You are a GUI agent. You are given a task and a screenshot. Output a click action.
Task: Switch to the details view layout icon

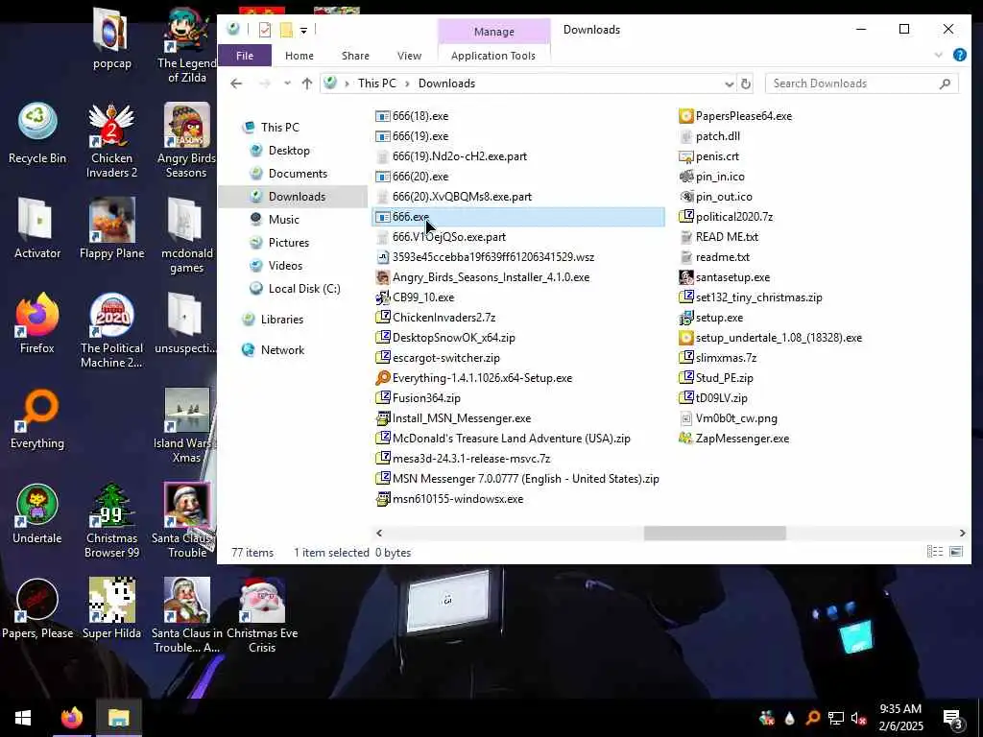coord(935,552)
